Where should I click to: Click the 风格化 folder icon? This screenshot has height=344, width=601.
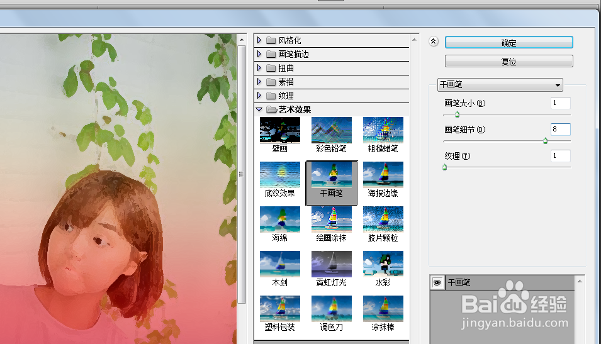click(x=271, y=40)
